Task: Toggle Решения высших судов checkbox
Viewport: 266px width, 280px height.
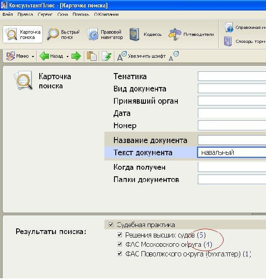Action: coord(120,235)
